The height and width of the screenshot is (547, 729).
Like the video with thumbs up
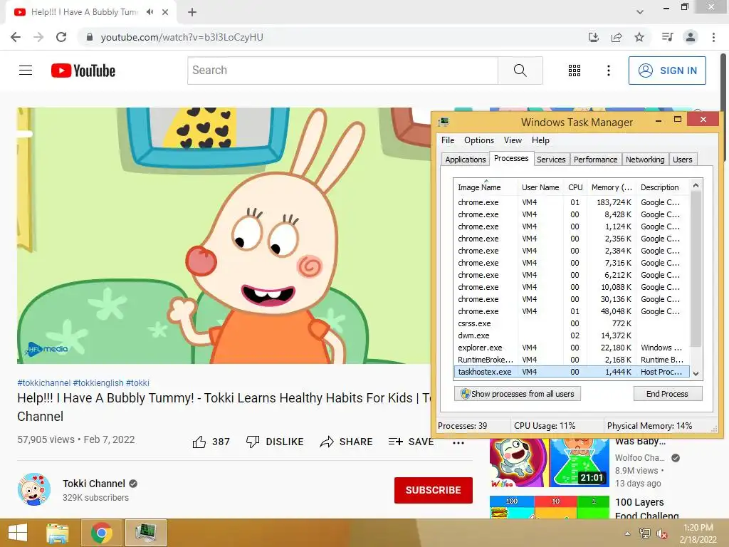pyautogui.click(x=211, y=442)
